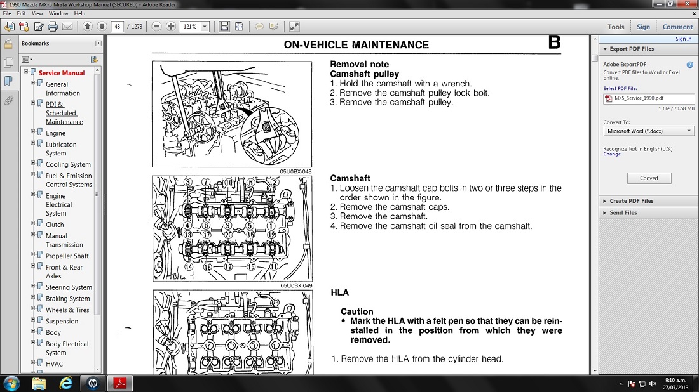Image resolution: width=699 pixels, height=392 pixels.
Task: Open the security lock panel icon
Action: tap(8, 44)
